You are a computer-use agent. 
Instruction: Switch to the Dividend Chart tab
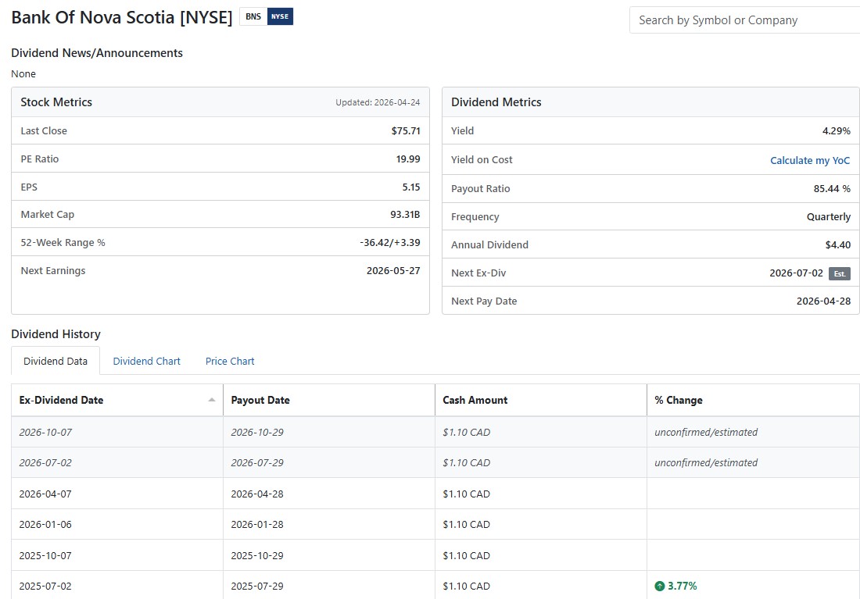click(146, 361)
